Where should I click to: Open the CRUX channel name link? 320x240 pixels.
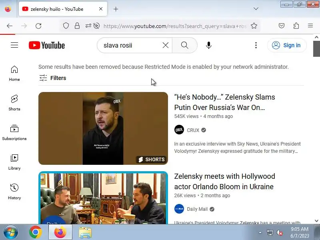193,130
